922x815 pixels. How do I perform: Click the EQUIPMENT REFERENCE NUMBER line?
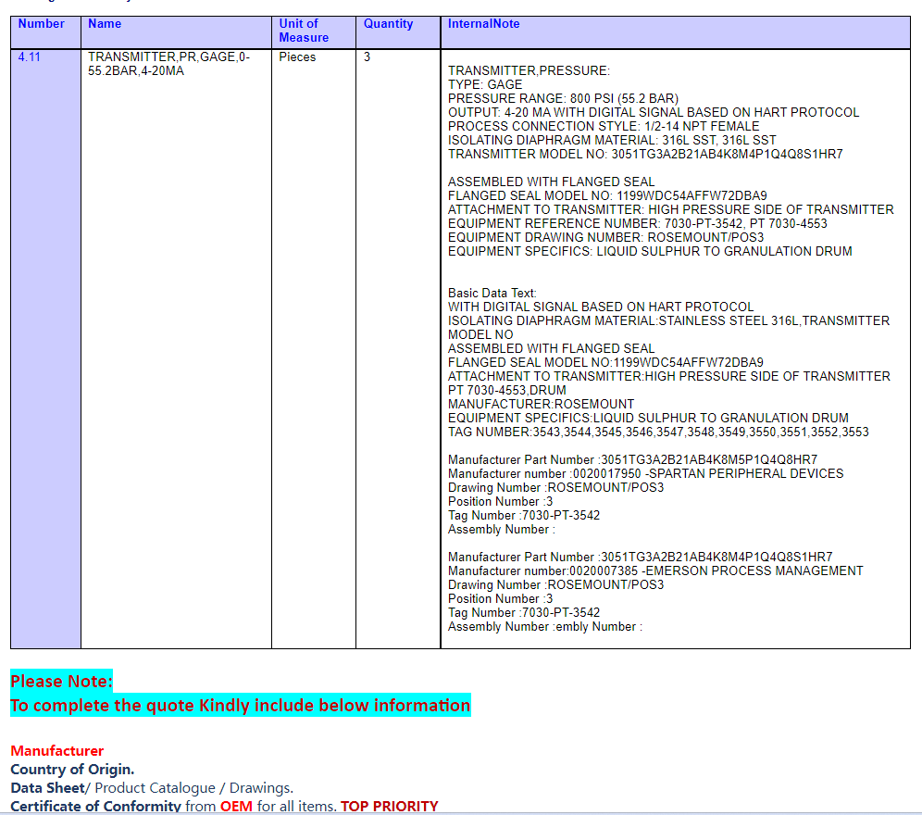coord(638,224)
